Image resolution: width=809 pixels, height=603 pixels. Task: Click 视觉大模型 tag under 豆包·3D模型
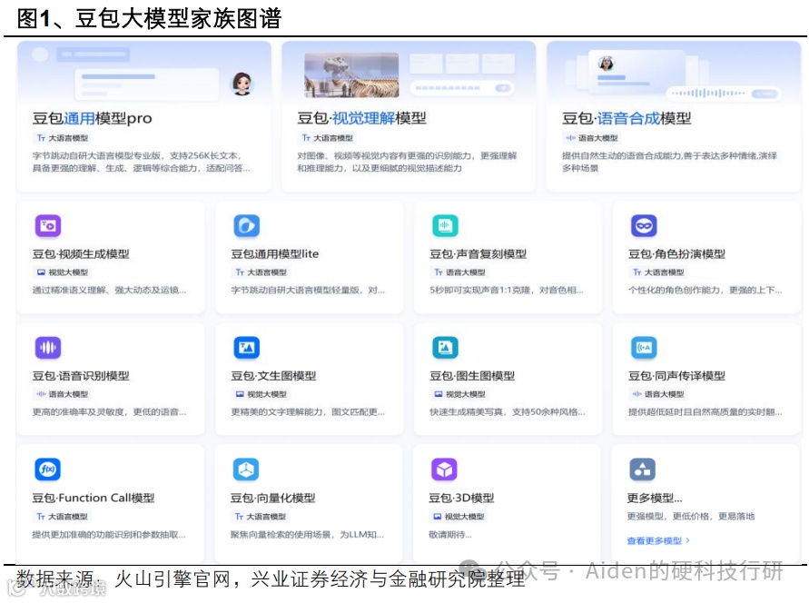coord(459,517)
